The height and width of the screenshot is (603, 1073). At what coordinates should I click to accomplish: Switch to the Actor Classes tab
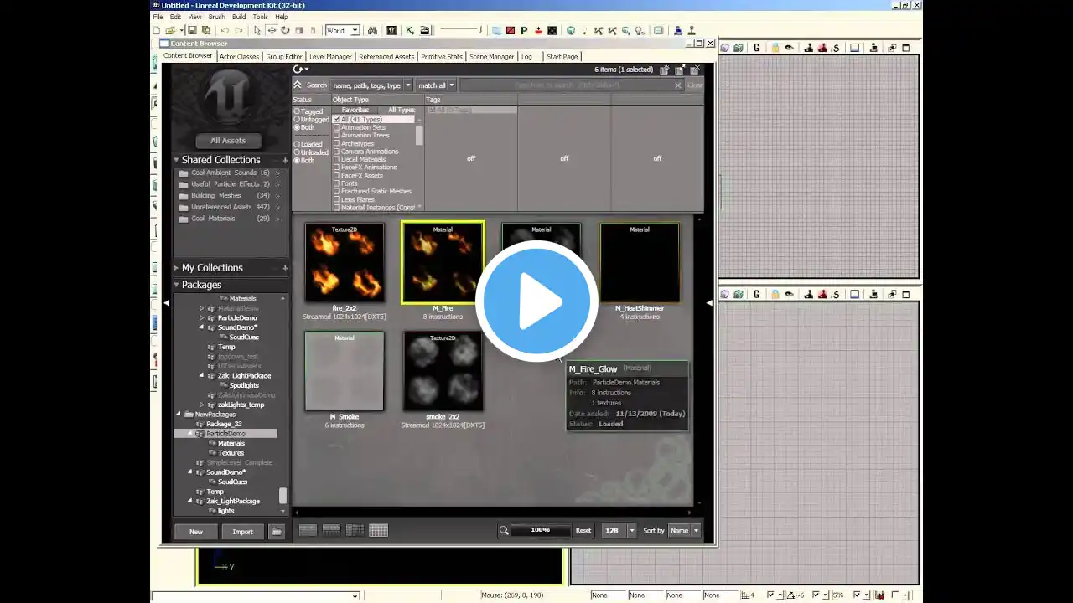(239, 57)
